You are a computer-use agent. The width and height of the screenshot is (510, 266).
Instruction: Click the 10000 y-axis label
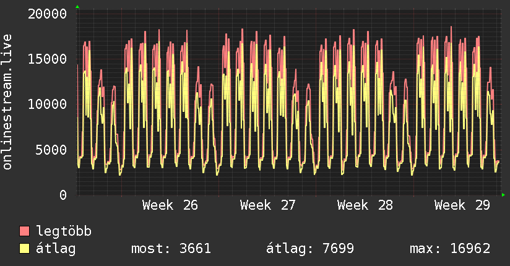(48, 105)
